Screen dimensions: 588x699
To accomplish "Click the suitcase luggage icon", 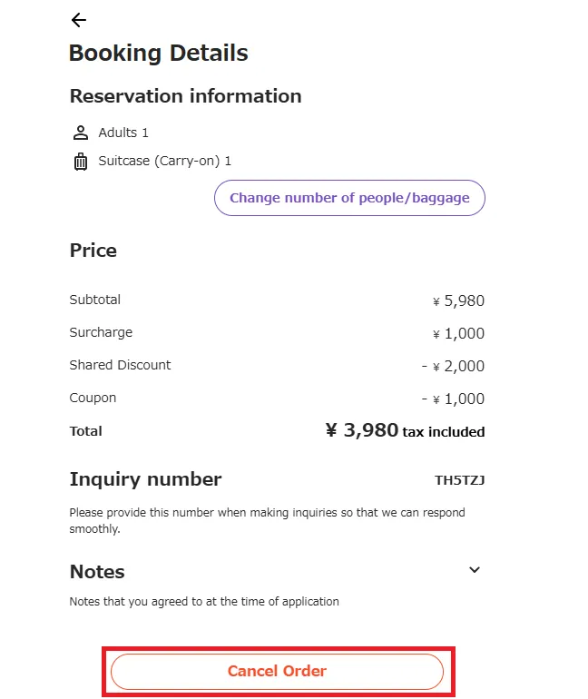I will pyautogui.click(x=80, y=162).
